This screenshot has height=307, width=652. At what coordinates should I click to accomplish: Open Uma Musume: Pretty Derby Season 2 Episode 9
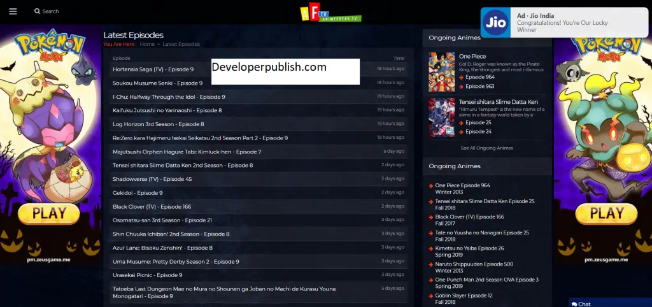[176, 262]
